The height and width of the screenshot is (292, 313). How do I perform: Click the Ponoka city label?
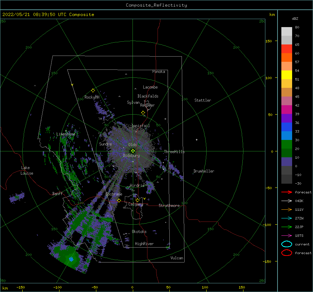159,72
